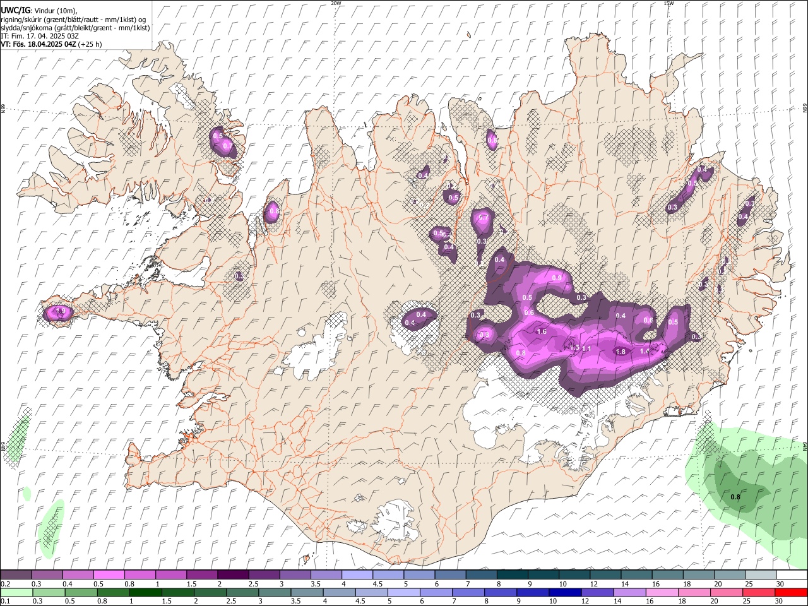The height and width of the screenshot is (606, 808).
Task: Click the 10 deep blue swatch in the bottom legend row
Action: [565, 593]
